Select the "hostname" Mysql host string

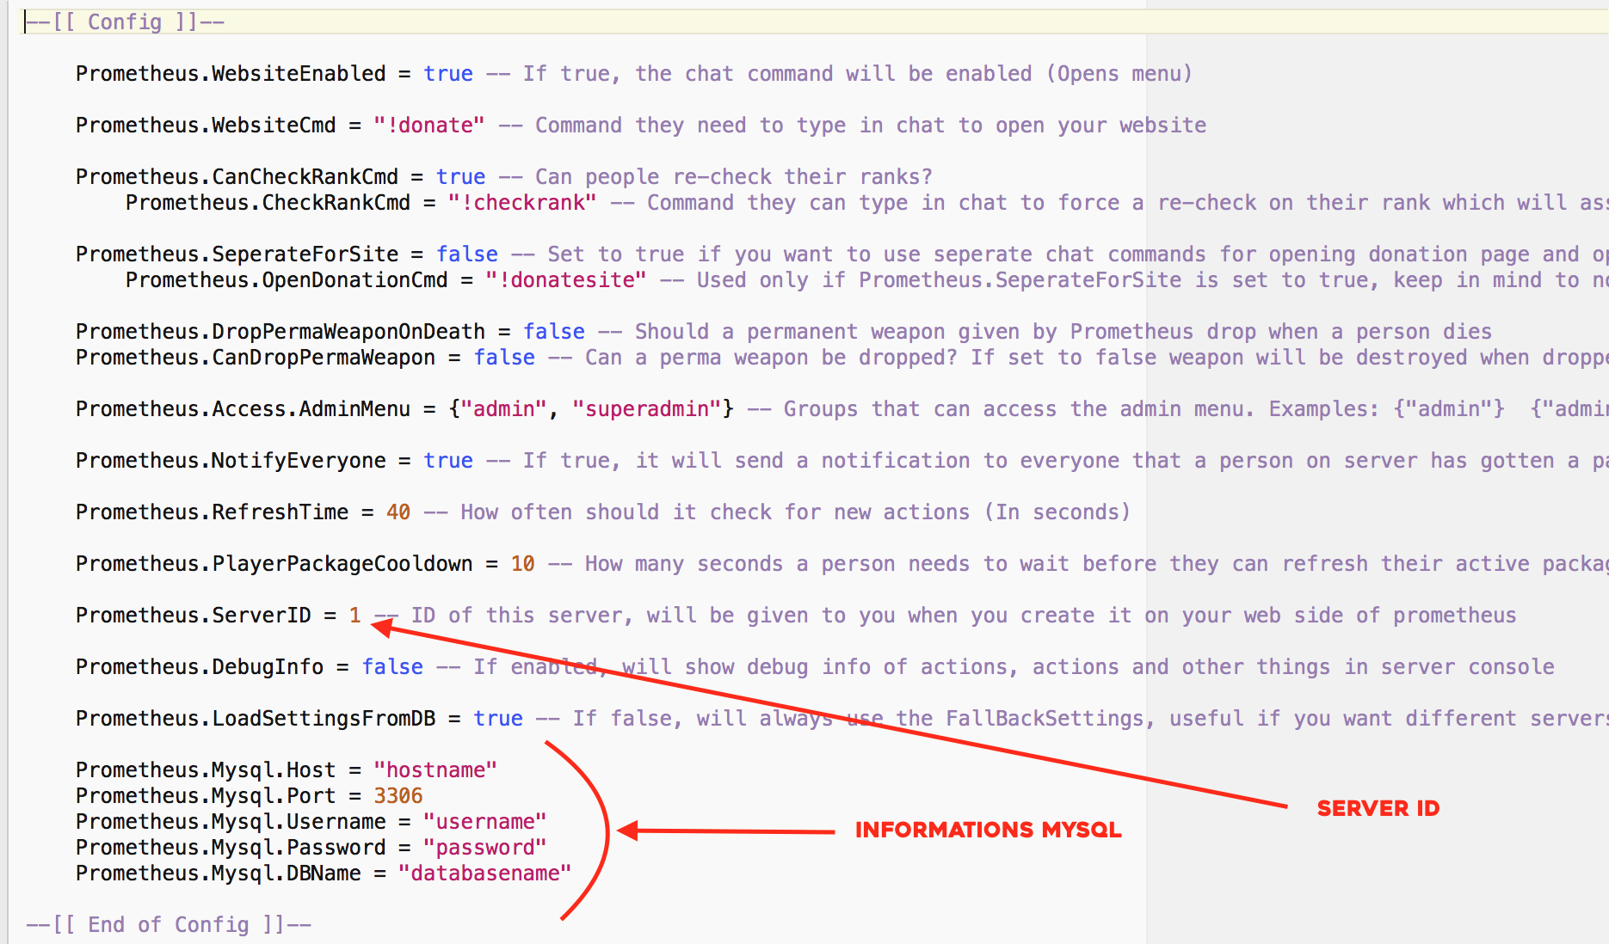(x=435, y=770)
